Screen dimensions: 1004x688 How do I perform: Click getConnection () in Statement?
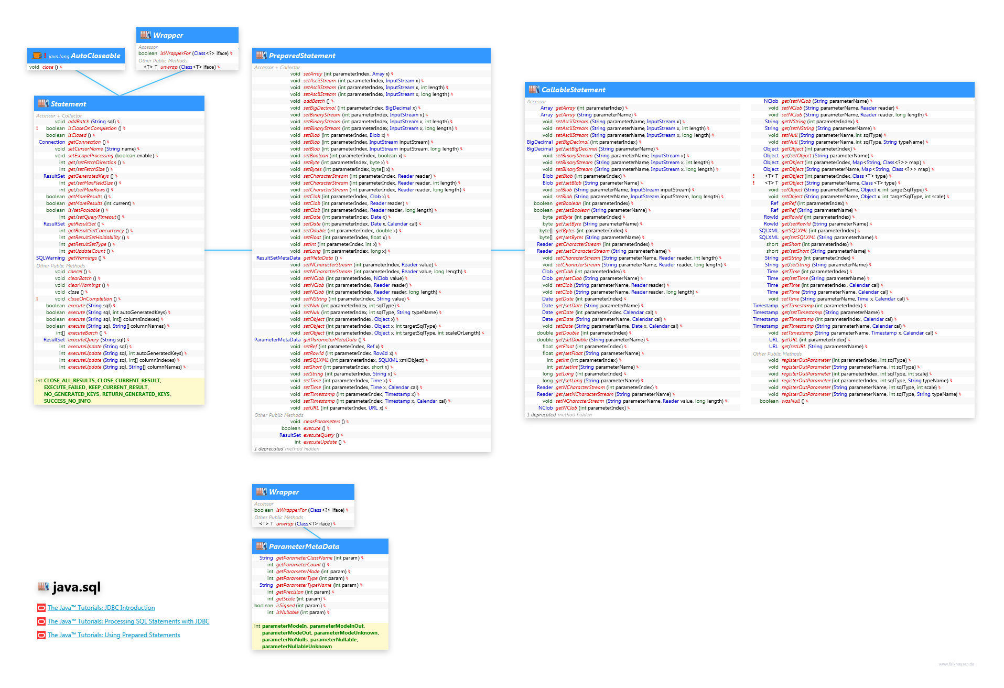pyautogui.click(x=88, y=142)
